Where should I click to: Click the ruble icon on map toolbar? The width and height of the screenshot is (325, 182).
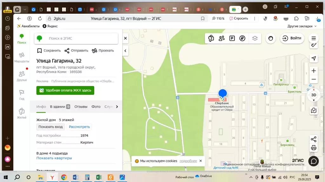point(242,39)
